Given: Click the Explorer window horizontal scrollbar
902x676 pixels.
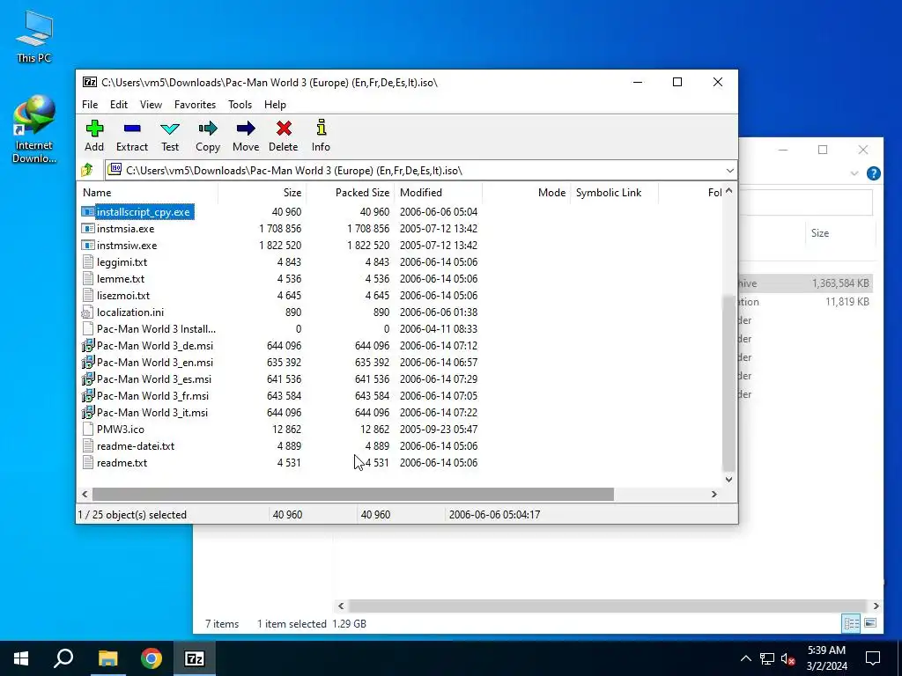Looking at the screenshot, I should 607,606.
